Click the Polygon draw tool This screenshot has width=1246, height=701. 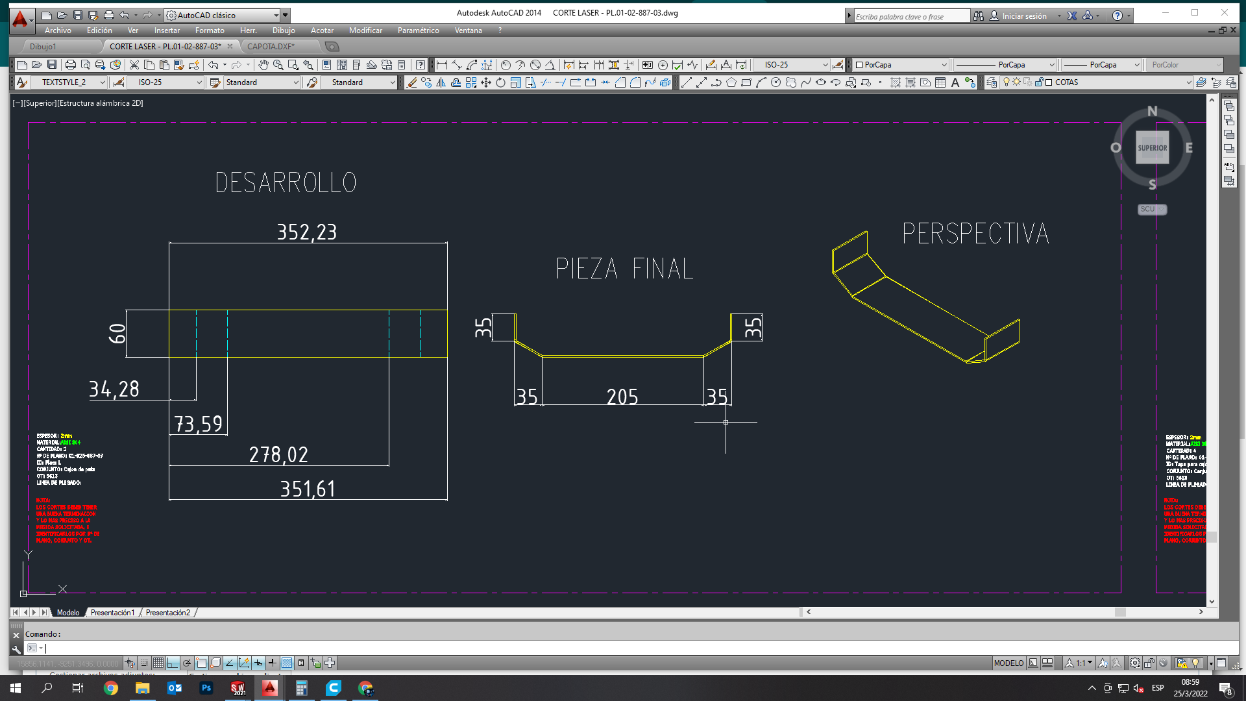pyautogui.click(x=731, y=82)
